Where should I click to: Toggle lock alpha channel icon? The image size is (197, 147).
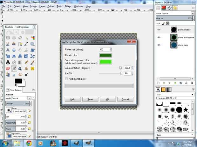(x=168, y=23)
